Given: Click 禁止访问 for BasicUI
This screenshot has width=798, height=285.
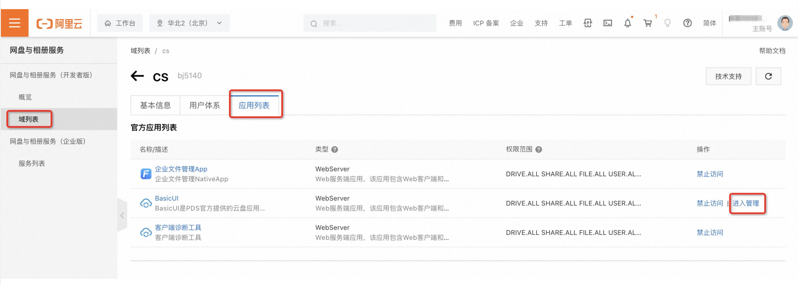Looking at the screenshot, I should tap(710, 203).
